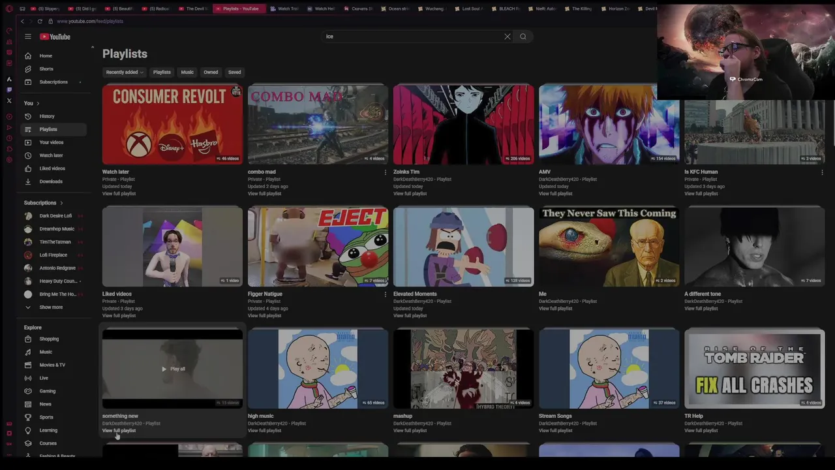Select the Music filter chip
Image resolution: width=835 pixels, height=470 pixels.
point(187,72)
